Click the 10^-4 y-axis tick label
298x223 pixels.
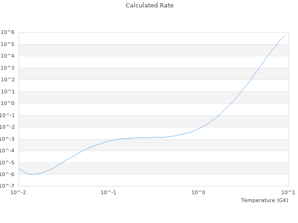[x=7, y=151]
